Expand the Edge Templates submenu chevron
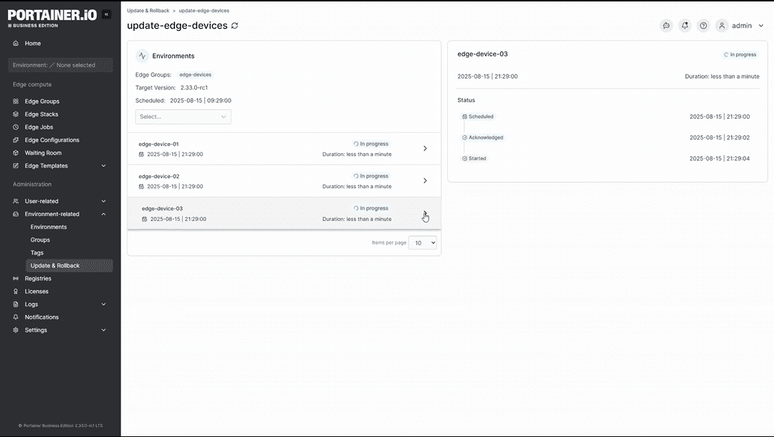Image resolution: width=774 pixels, height=437 pixels. [104, 166]
